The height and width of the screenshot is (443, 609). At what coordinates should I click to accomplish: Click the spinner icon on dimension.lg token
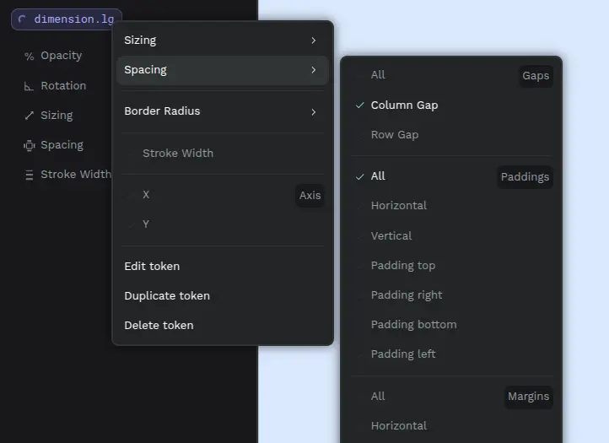click(x=23, y=19)
